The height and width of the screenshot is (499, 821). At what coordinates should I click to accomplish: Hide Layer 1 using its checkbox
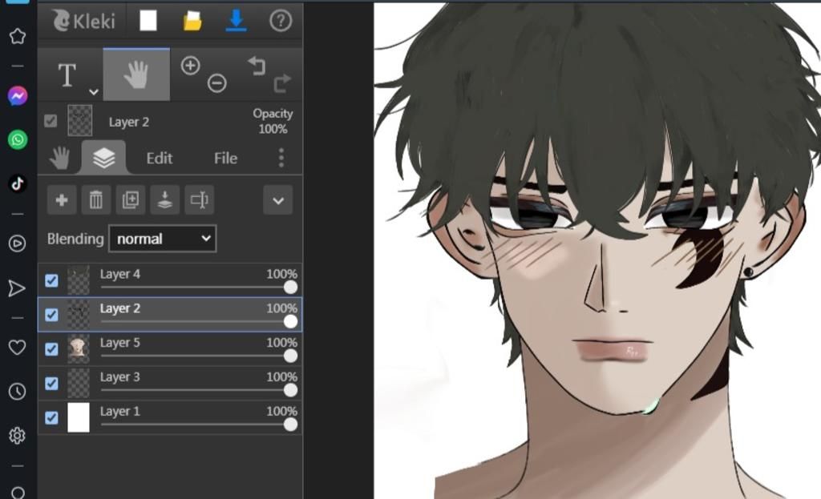click(51, 417)
